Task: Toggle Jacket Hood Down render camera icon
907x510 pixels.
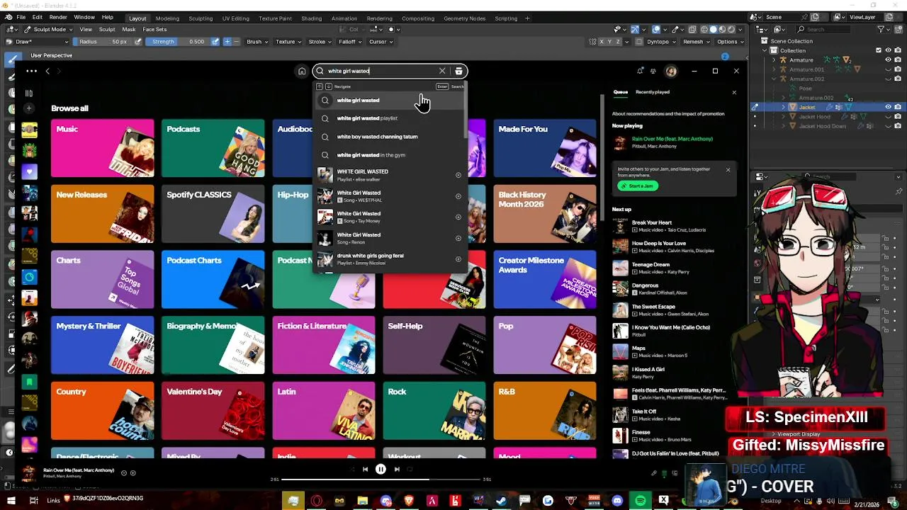Action: (898, 125)
